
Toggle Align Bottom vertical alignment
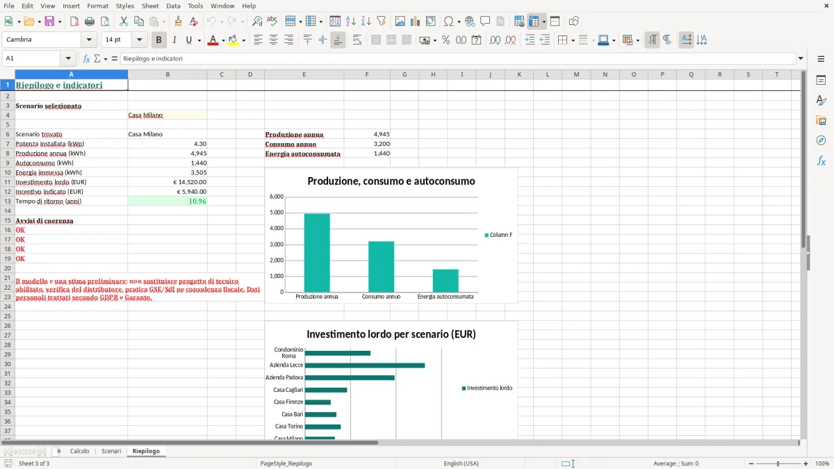(x=338, y=40)
